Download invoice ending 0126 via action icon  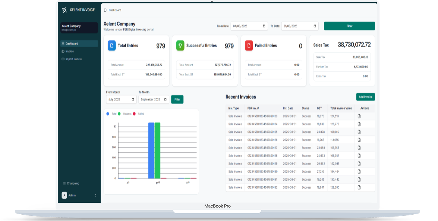pyautogui.click(x=359, y=140)
